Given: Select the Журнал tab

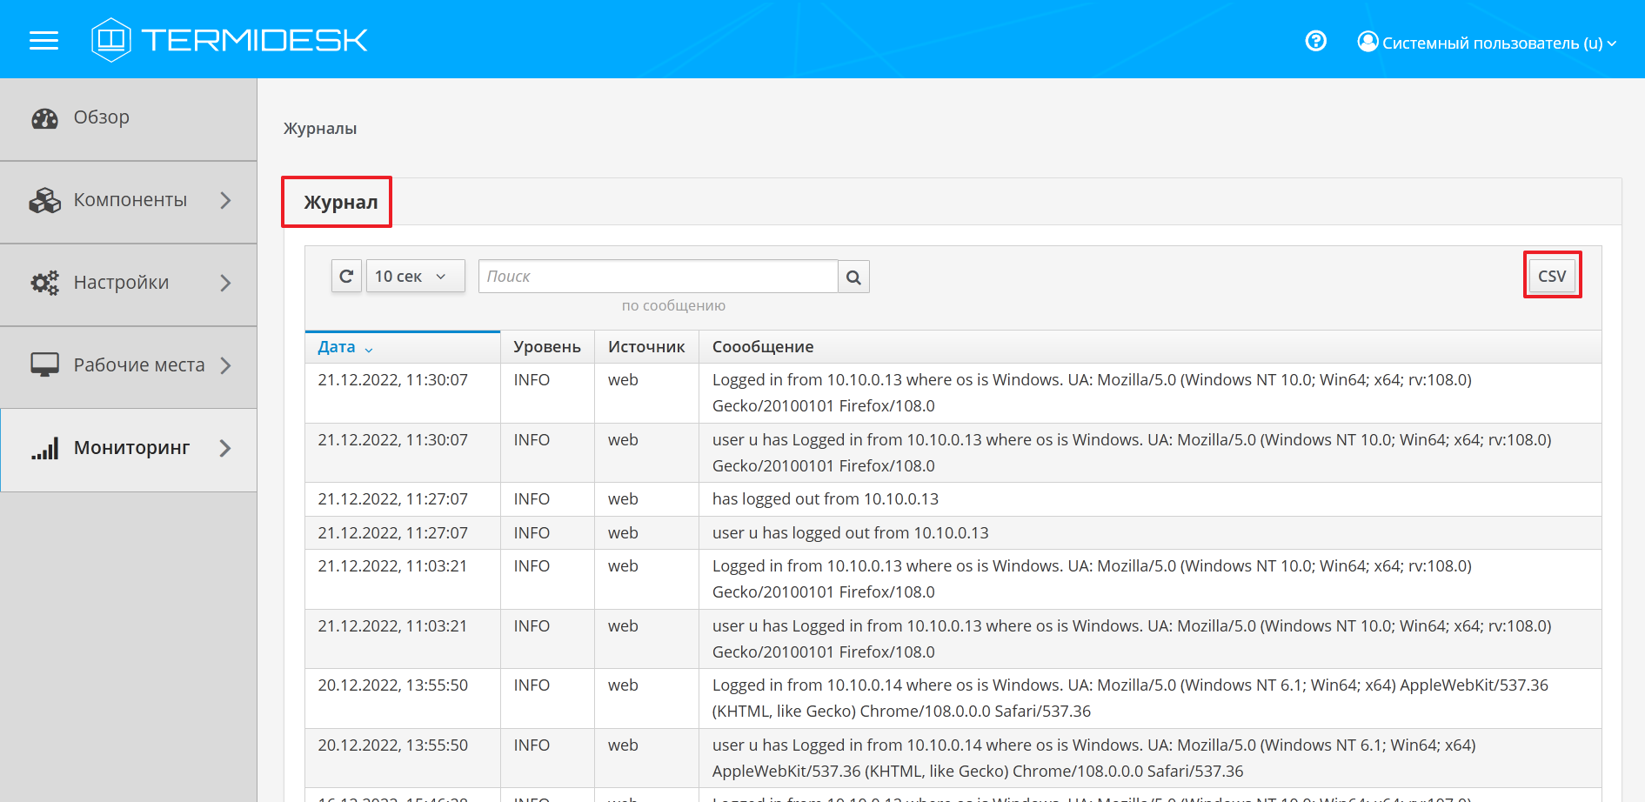Looking at the screenshot, I should 340,203.
